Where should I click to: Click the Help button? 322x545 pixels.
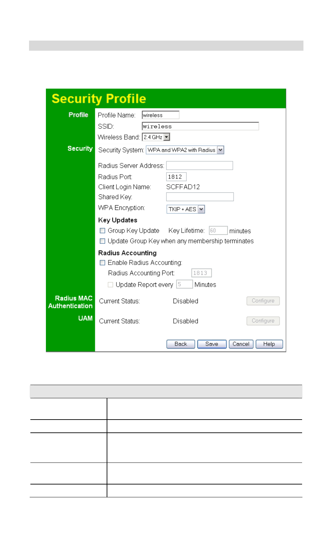[x=269, y=344]
